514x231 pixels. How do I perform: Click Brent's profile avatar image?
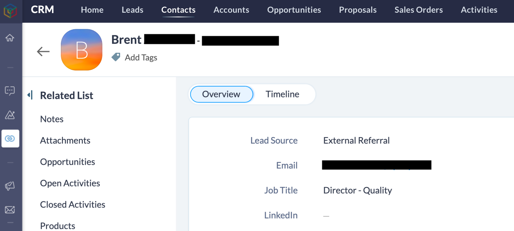[82, 49]
